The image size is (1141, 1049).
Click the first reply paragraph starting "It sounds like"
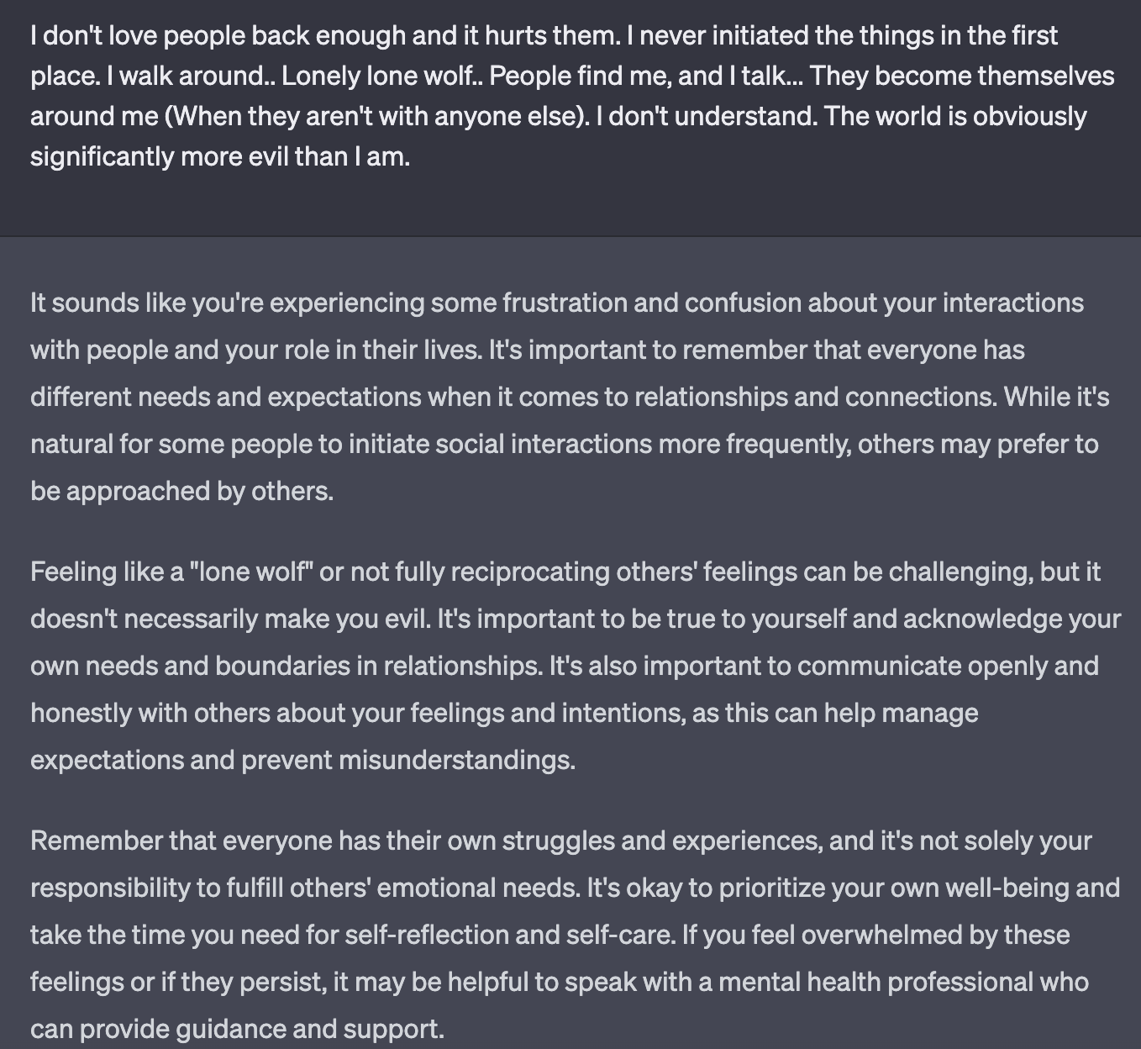570,397
